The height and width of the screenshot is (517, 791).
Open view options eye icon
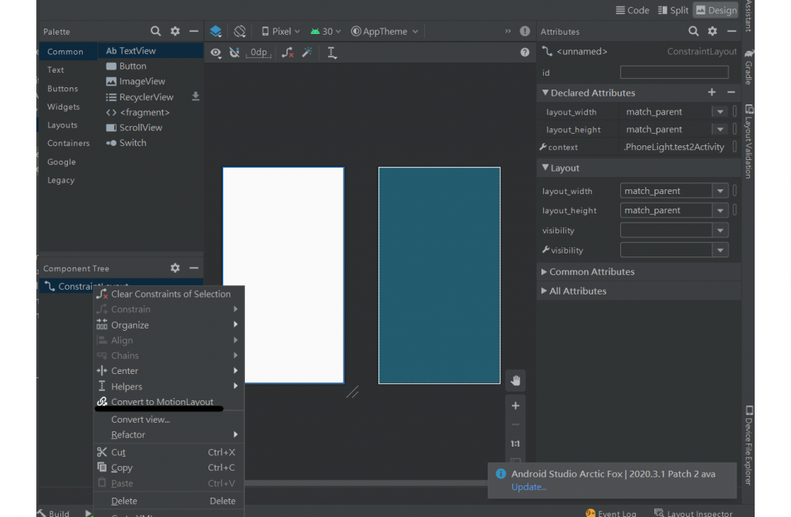(x=216, y=53)
